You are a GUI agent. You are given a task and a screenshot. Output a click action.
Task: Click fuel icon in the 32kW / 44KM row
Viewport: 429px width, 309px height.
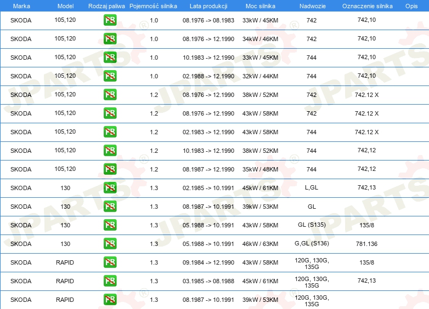click(x=110, y=76)
